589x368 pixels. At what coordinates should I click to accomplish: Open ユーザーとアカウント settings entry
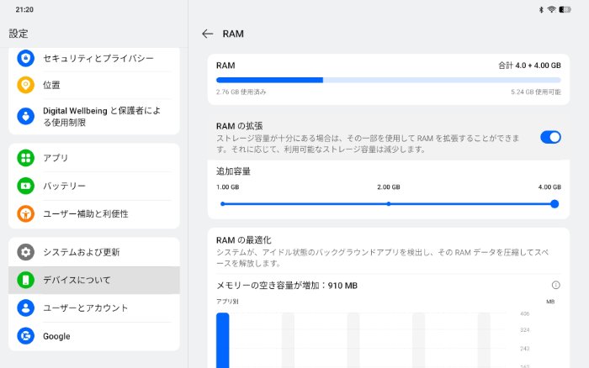tap(94, 308)
